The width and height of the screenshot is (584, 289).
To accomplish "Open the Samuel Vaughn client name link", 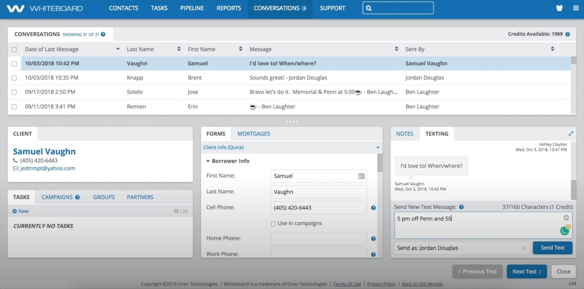I will tap(44, 152).
